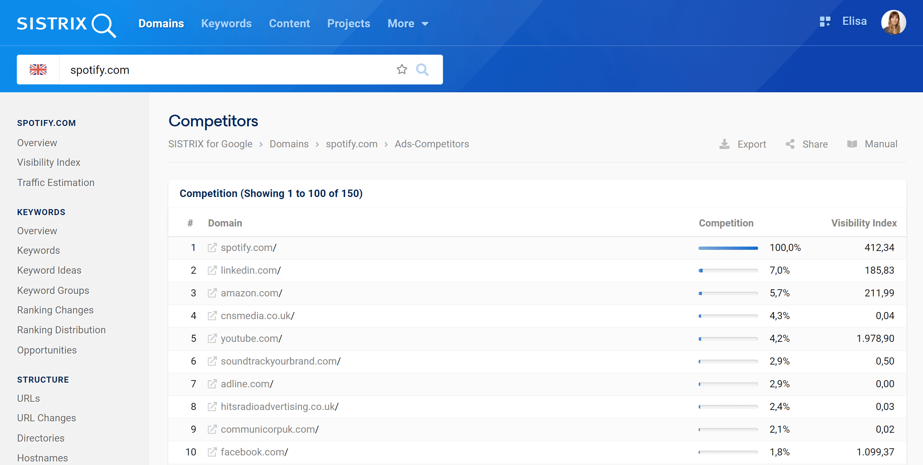Click the external link icon next to linkedin.com

(212, 270)
